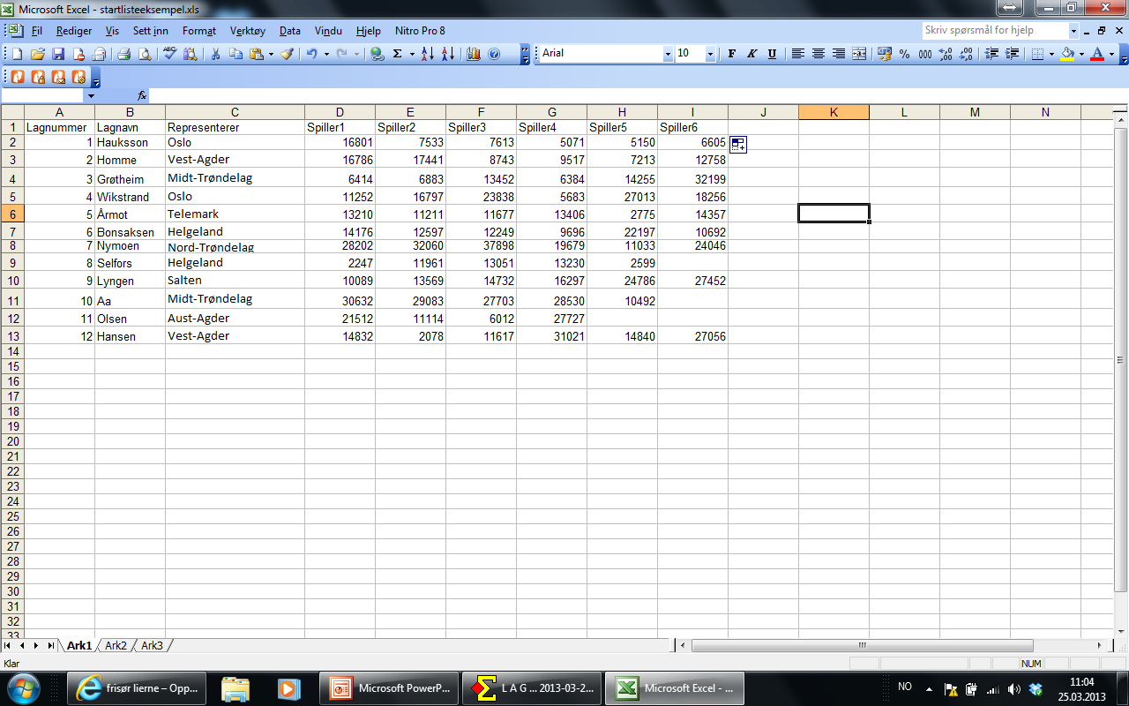This screenshot has height=706, width=1129.
Task: Increase the decimal places
Action: pyautogui.click(x=946, y=54)
